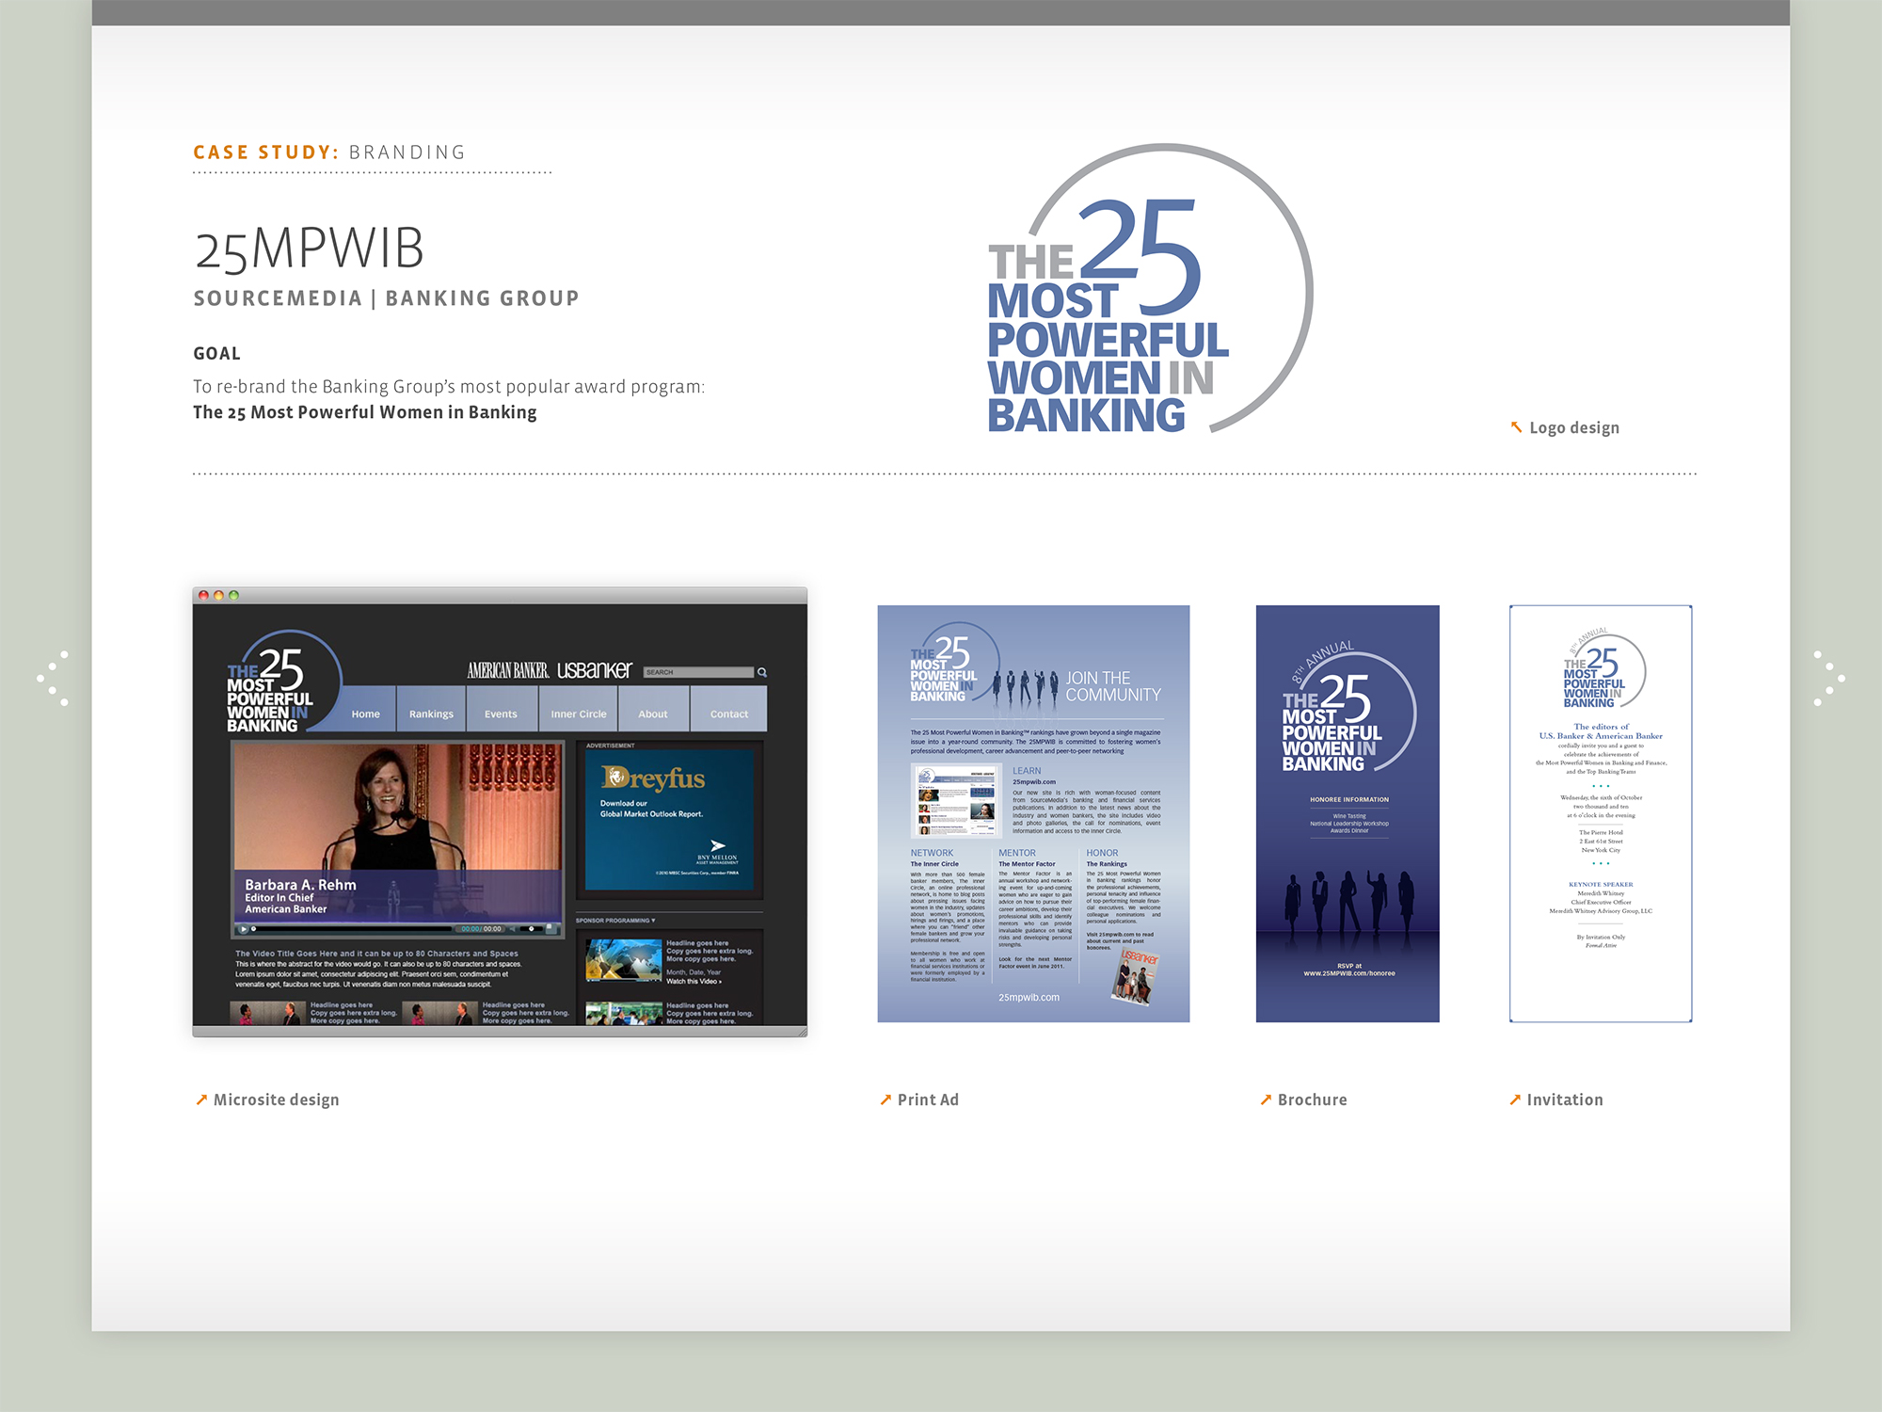Open the Invitation image
1882x1412 pixels.
point(1601,813)
